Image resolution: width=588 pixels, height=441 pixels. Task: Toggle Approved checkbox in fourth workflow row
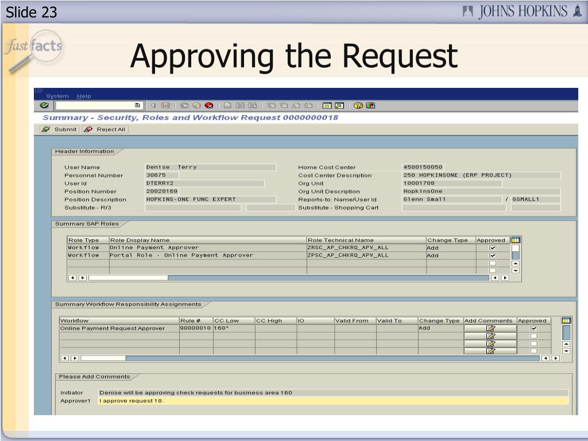tap(534, 351)
